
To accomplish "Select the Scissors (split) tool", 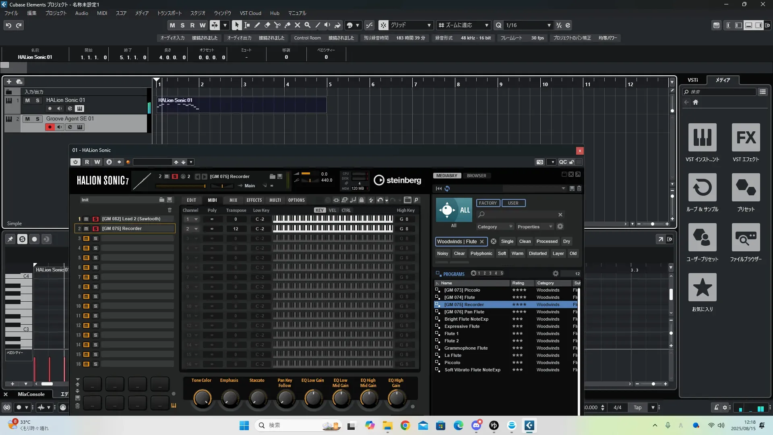I will 277,25.
